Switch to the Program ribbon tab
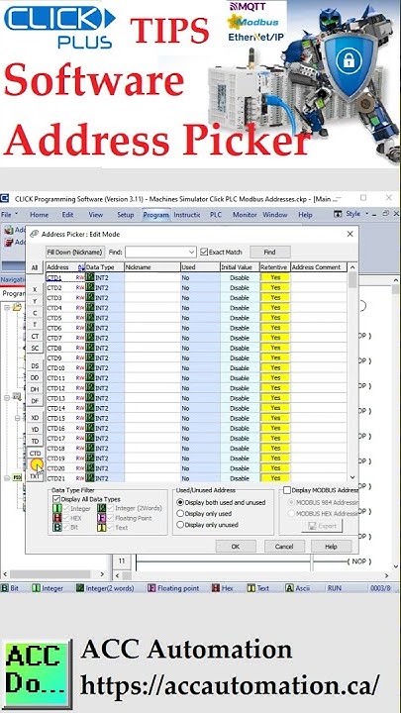The image size is (401, 713). coord(156,215)
